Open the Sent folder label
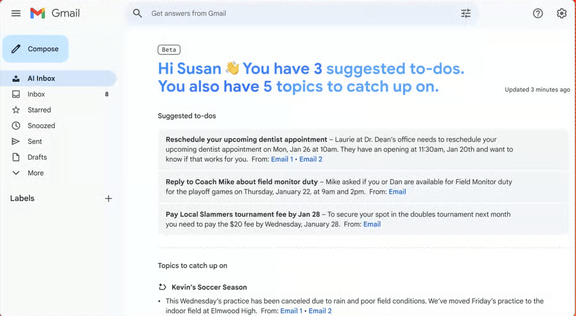The width and height of the screenshot is (576, 316). pyautogui.click(x=35, y=141)
